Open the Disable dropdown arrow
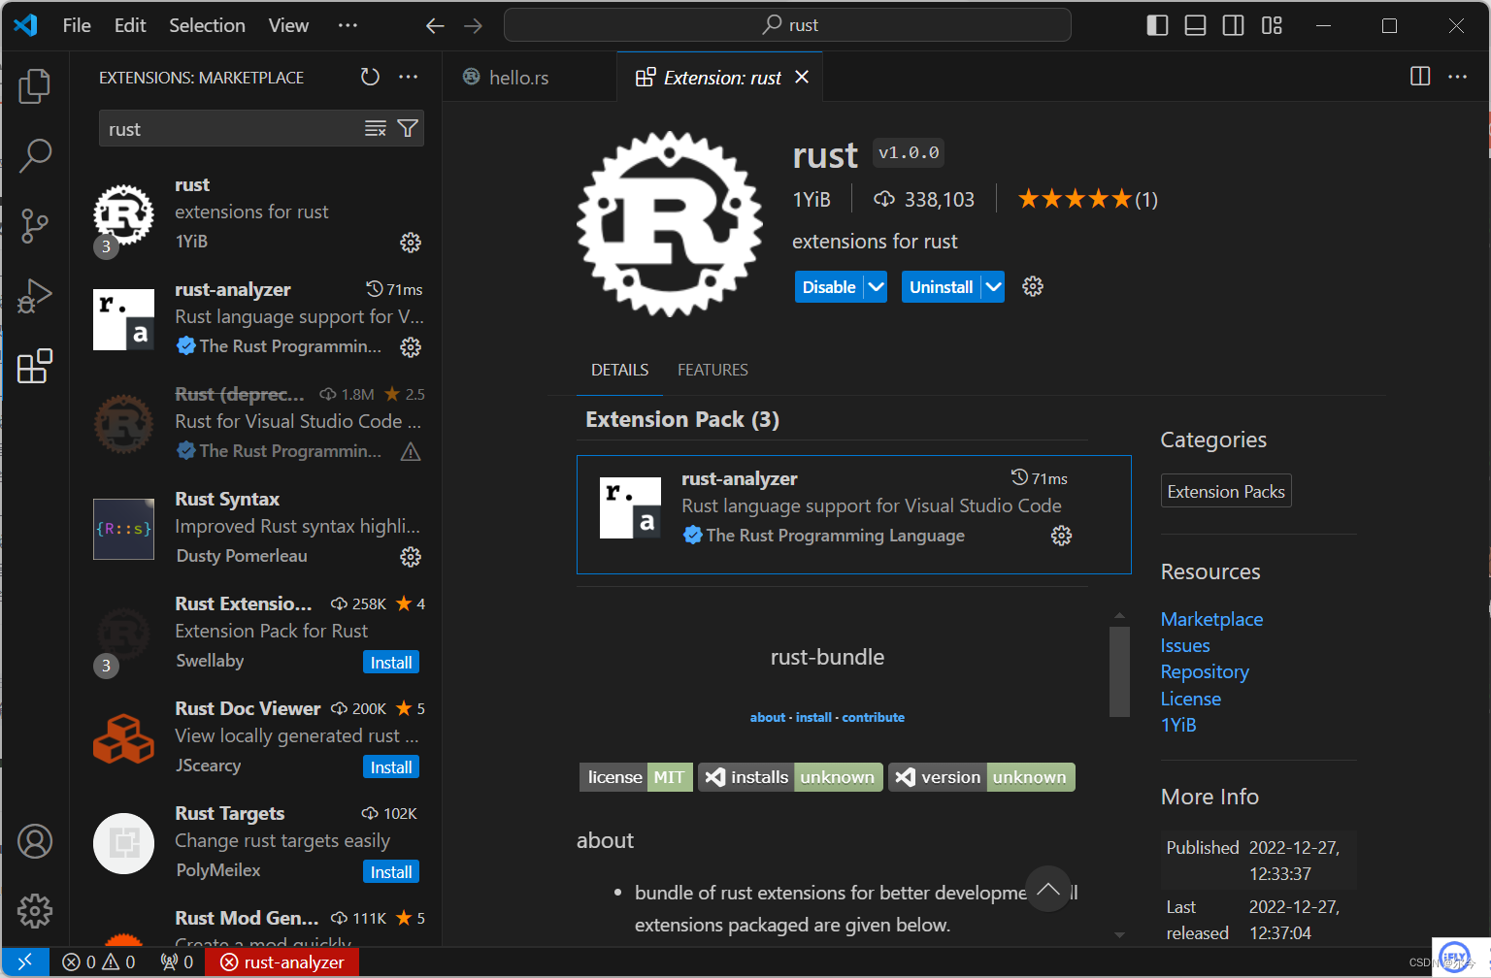 point(876,287)
